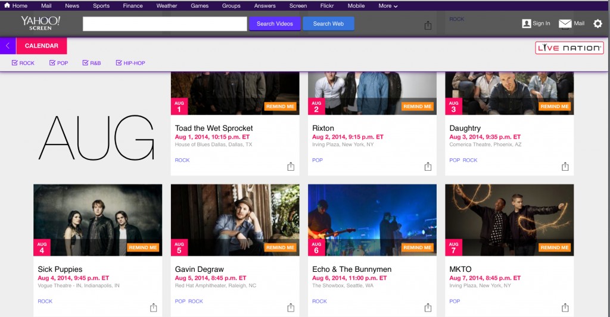Click Remind Me on Gavin Degraw card
Viewport: 610px width, 317px height.
[x=280, y=247]
